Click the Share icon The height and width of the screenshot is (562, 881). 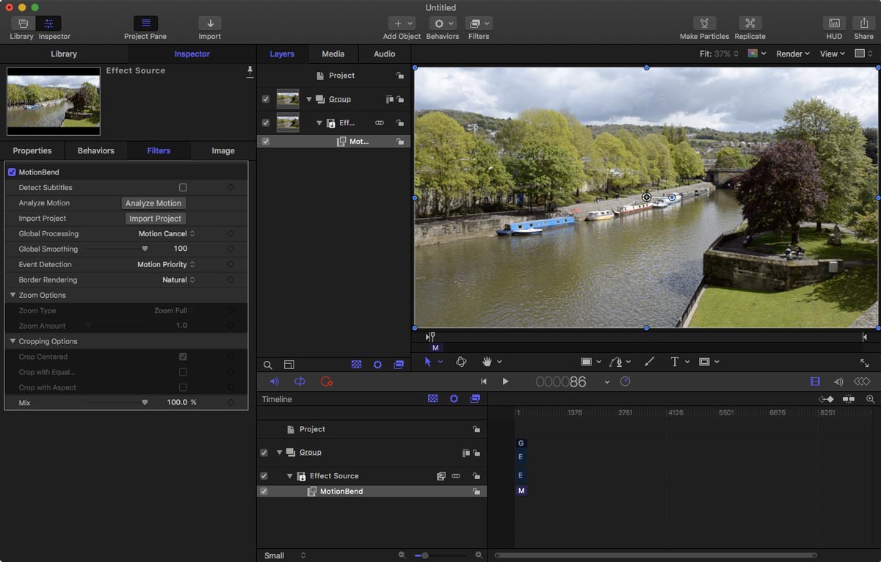(x=864, y=23)
